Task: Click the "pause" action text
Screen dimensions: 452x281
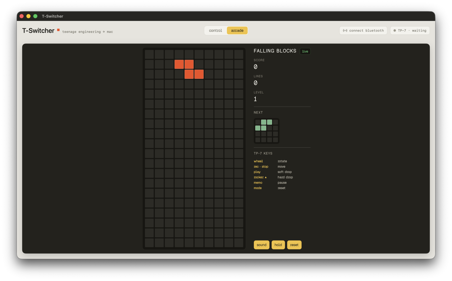Action: 282,182
